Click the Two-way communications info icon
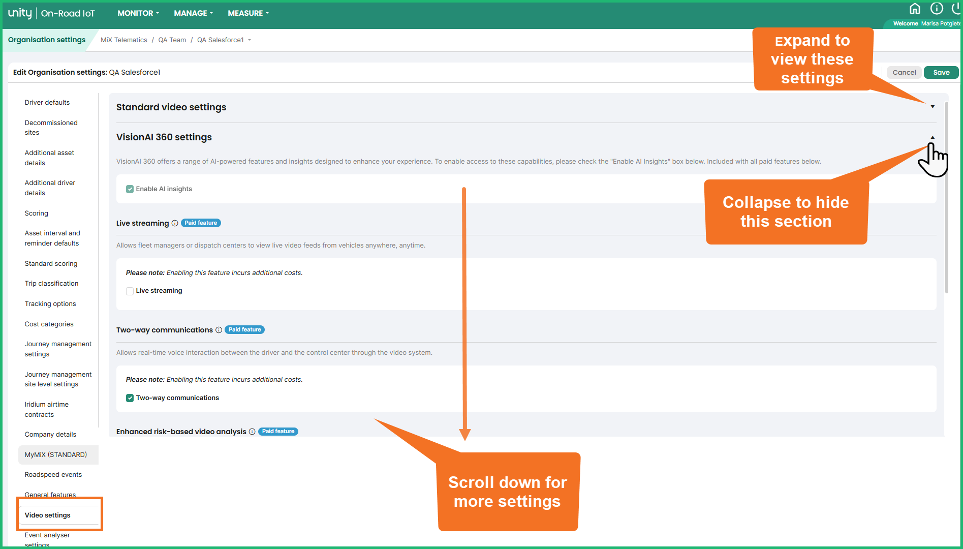Image resolution: width=963 pixels, height=549 pixels. pyautogui.click(x=219, y=330)
